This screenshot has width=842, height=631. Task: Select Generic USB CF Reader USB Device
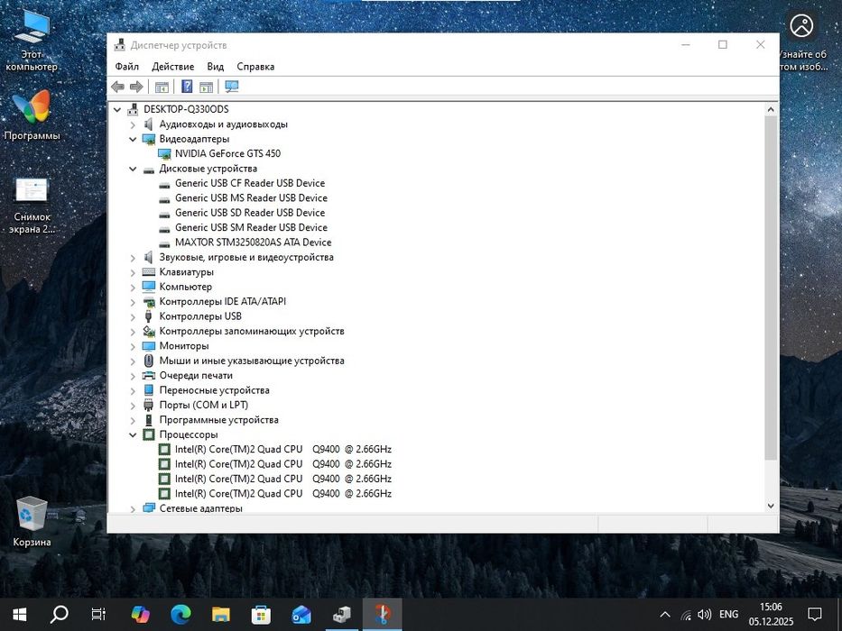250,183
